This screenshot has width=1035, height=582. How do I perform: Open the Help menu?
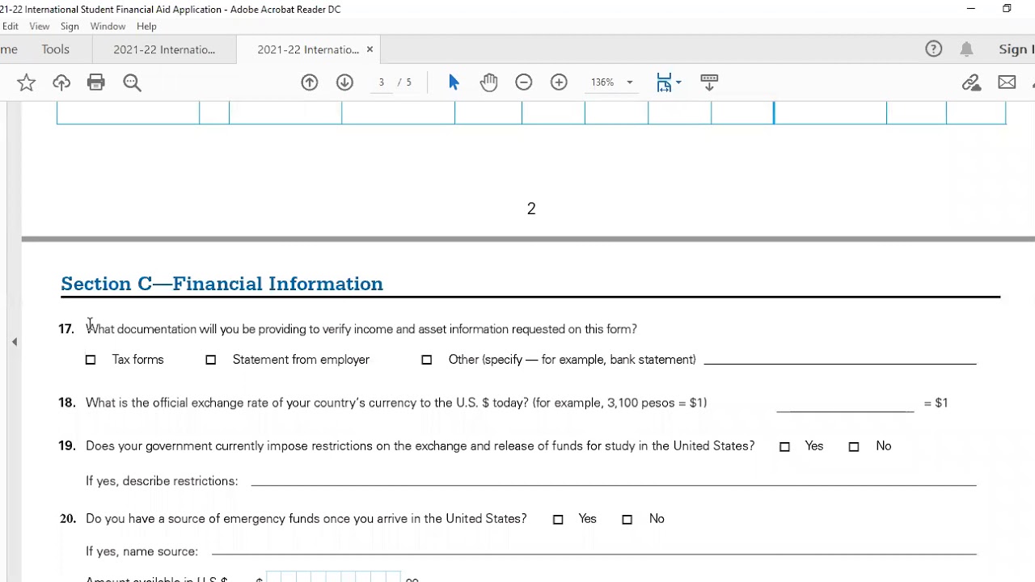(x=146, y=27)
